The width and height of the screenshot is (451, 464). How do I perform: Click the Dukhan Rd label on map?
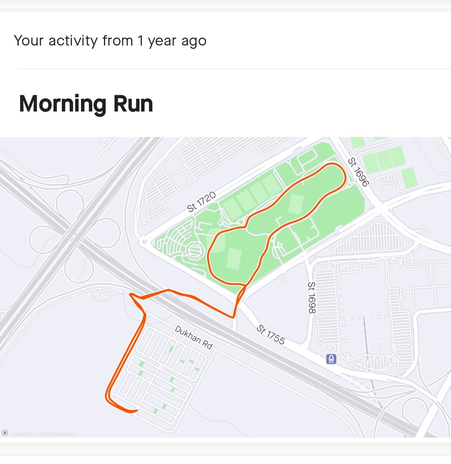point(194,337)
